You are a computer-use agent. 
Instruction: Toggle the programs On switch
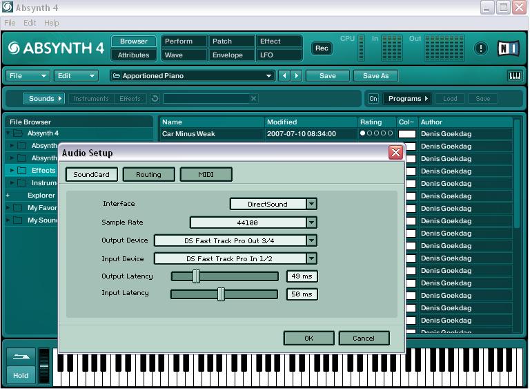coord(373,99)
